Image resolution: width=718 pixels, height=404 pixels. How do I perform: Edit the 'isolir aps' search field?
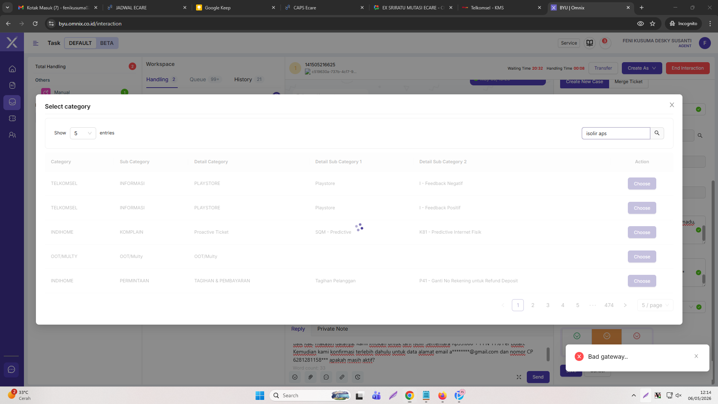[x=616, y=133]
